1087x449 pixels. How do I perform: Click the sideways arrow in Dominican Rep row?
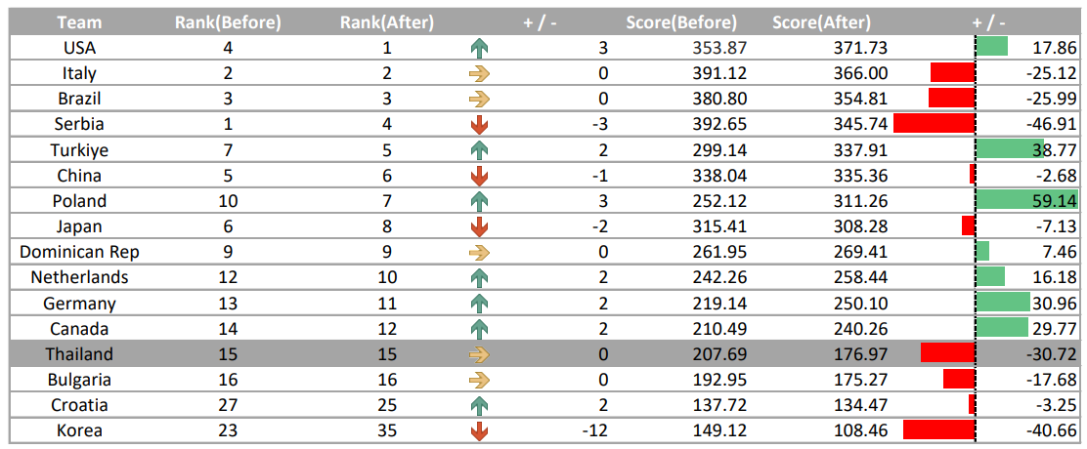[479, 253]
